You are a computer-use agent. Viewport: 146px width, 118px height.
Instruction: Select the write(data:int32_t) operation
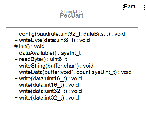pos(46,98)
